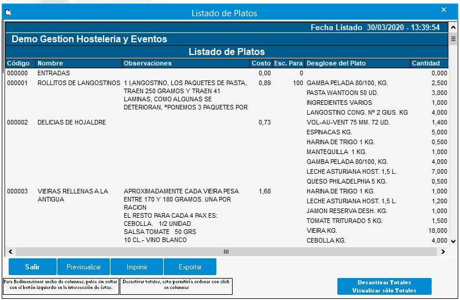The image size is (460, 300).
Task: Click Esc. Para value 100
Action: [x=298, y=83]
